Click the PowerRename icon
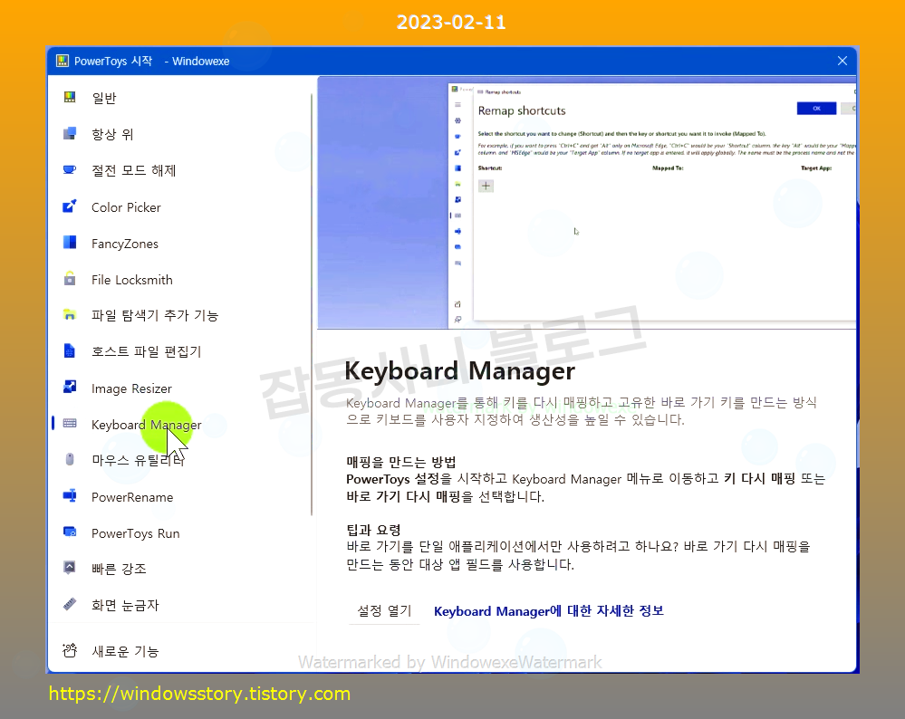This screenshot has height=719, width=905. (x=70, y=495)
